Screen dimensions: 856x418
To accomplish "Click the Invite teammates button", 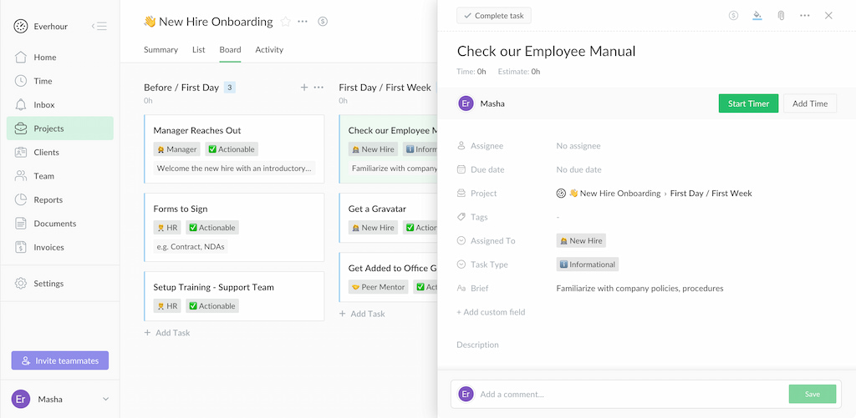I will click(60, 360).
